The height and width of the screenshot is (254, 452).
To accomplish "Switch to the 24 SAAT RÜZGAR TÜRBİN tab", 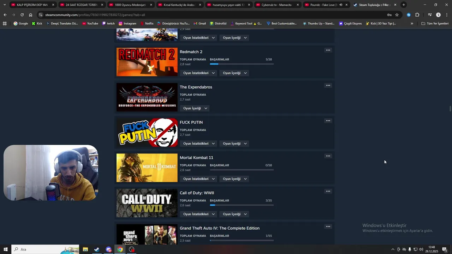I will [81, 5].
